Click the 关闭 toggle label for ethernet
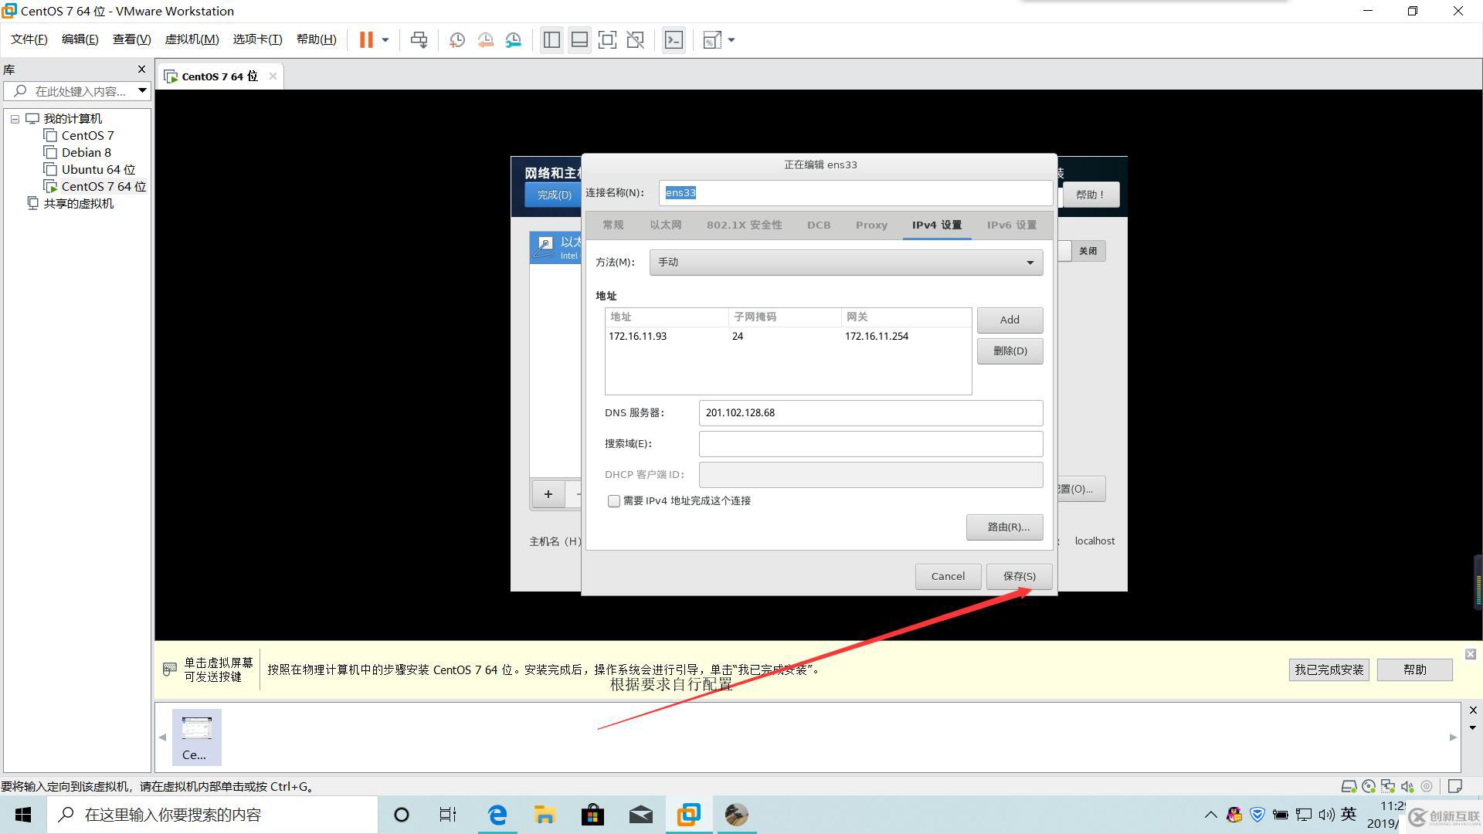Screen dimensions: 1483x834 tap(1088, 251)
